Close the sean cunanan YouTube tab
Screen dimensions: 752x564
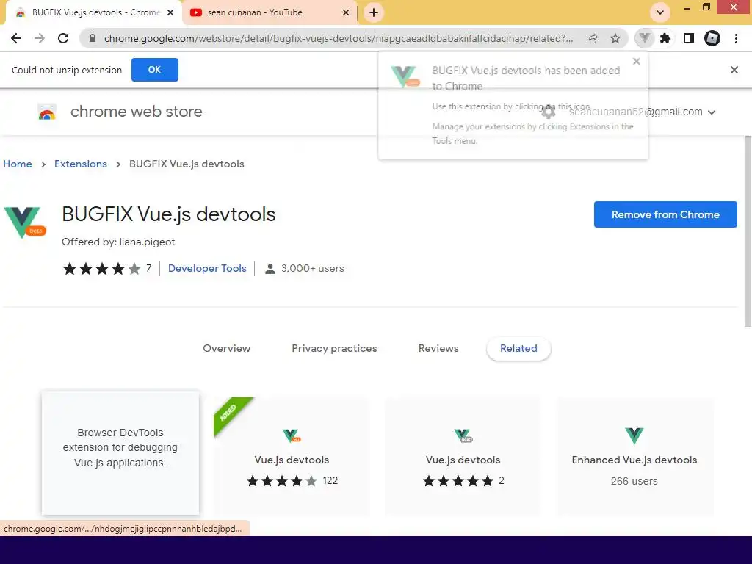346,12
